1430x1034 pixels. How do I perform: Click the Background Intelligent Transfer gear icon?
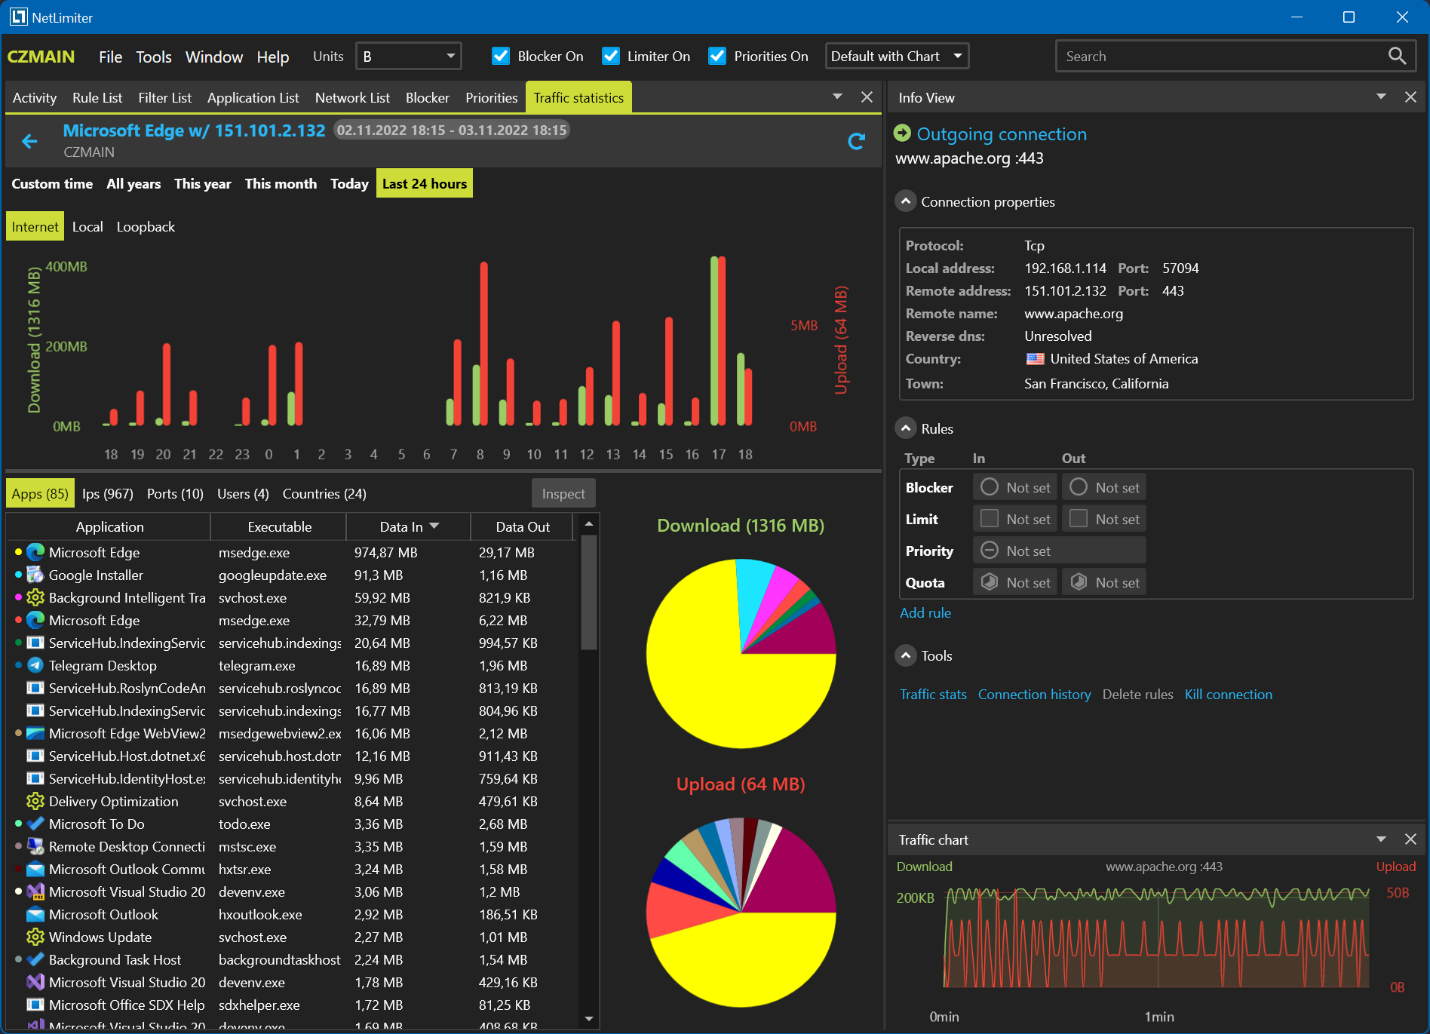click(x=35, y=597)
